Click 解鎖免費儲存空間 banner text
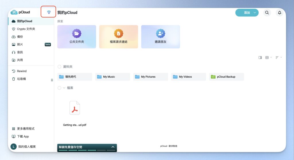Viewport: 294px width, 160px height. pos(71,147)
